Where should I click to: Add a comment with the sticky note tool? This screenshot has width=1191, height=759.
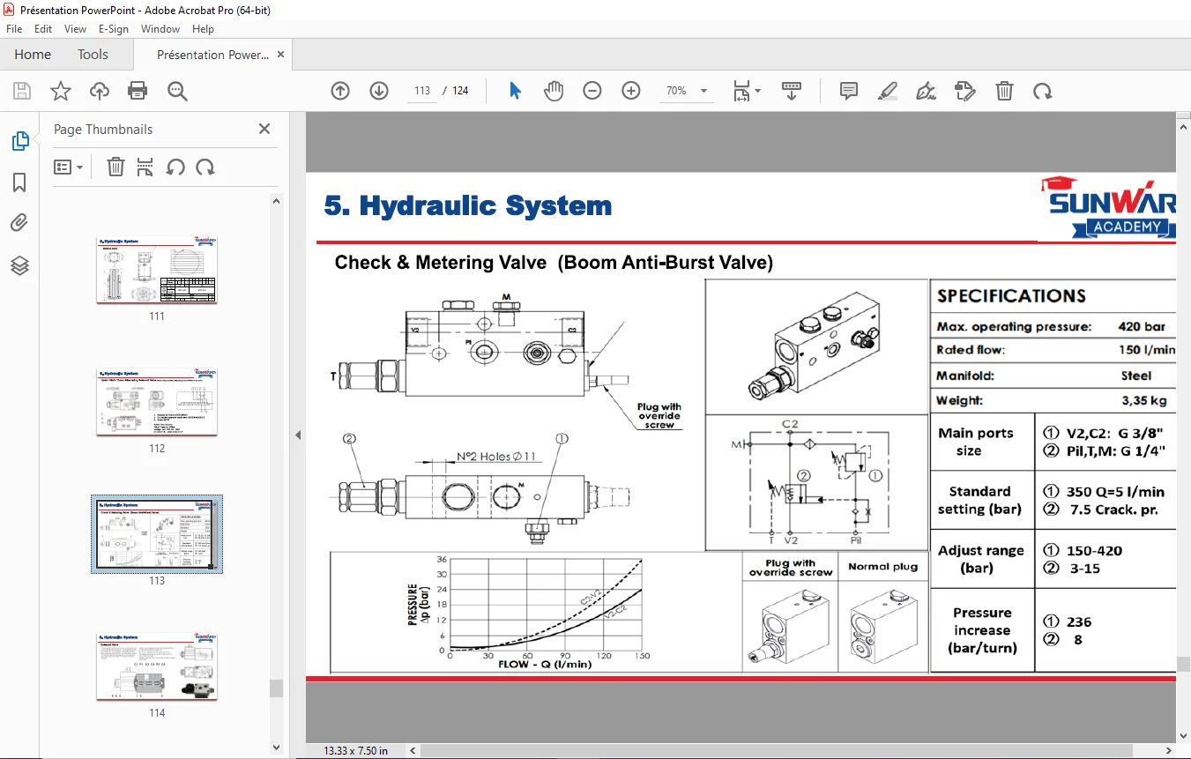[x=849, y=91]
